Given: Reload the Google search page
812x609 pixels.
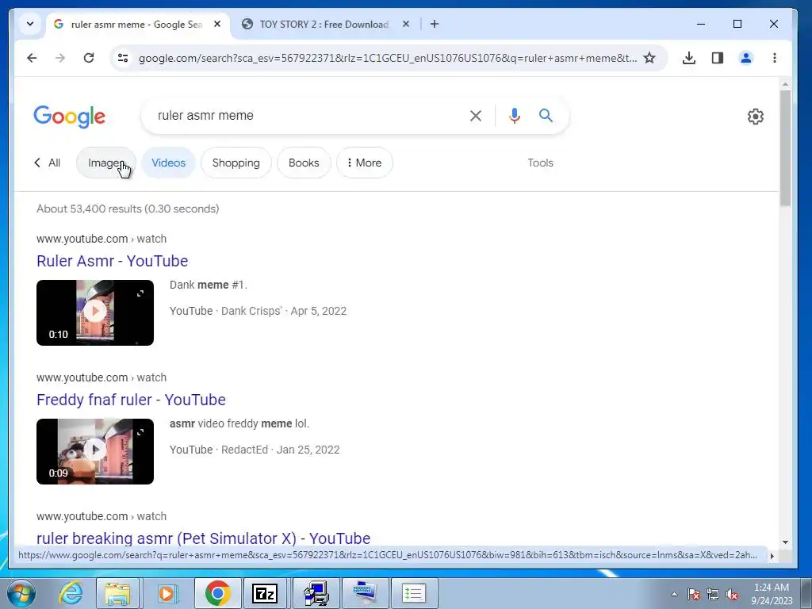Looking at the screenshot, I should [x=89, y=58].
